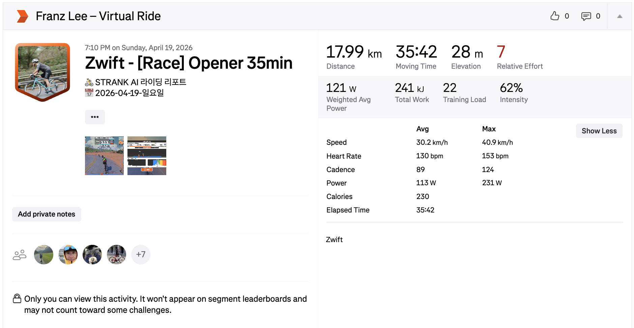This screenshot has width=634, height=328.
Task: Open first rider avatar on road
Action: 44,255
